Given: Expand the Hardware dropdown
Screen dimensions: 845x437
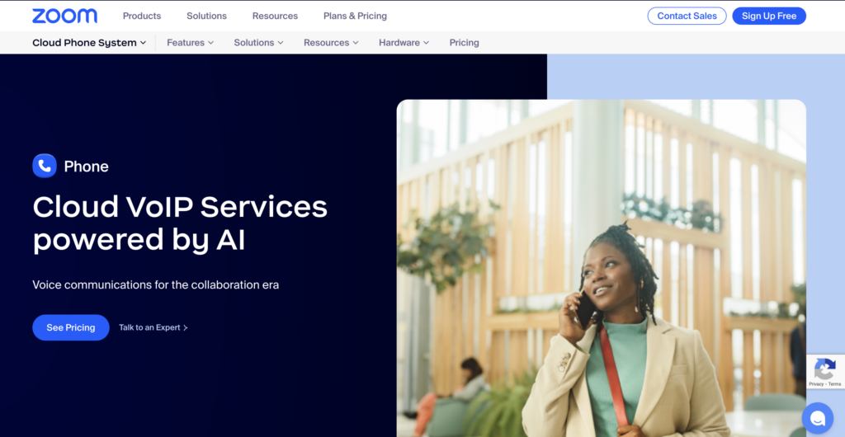Looking at the screenshot, I should coord(404,43).
